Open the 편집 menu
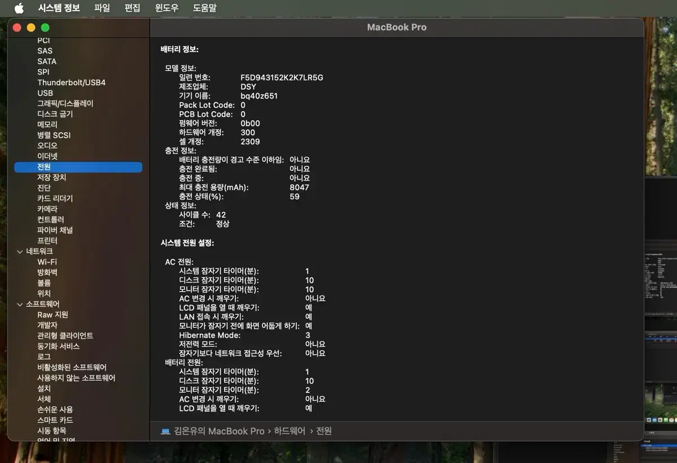This screenshot has width=677, height=463. (132, 8)
